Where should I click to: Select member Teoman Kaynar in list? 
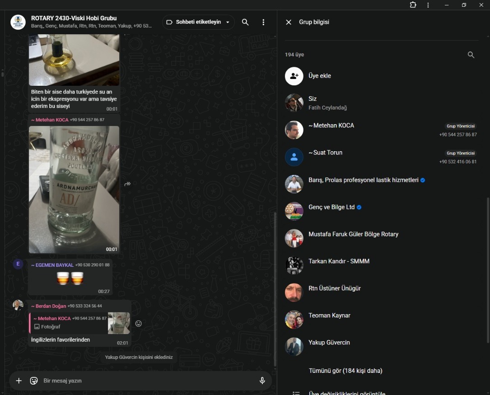tap(329, 316)
